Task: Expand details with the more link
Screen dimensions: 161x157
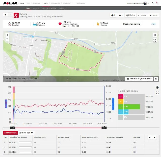Action: click(x=153, y=24)
